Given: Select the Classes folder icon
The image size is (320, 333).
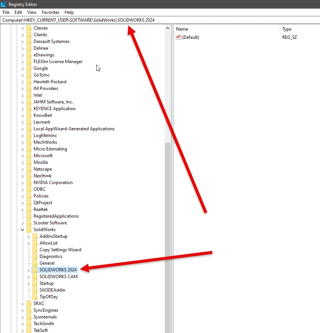Looking at the screenshot, I should [x=29, y=28].
